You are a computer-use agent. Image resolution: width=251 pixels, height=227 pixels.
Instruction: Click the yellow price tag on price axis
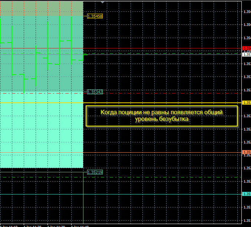pos(247,103)
